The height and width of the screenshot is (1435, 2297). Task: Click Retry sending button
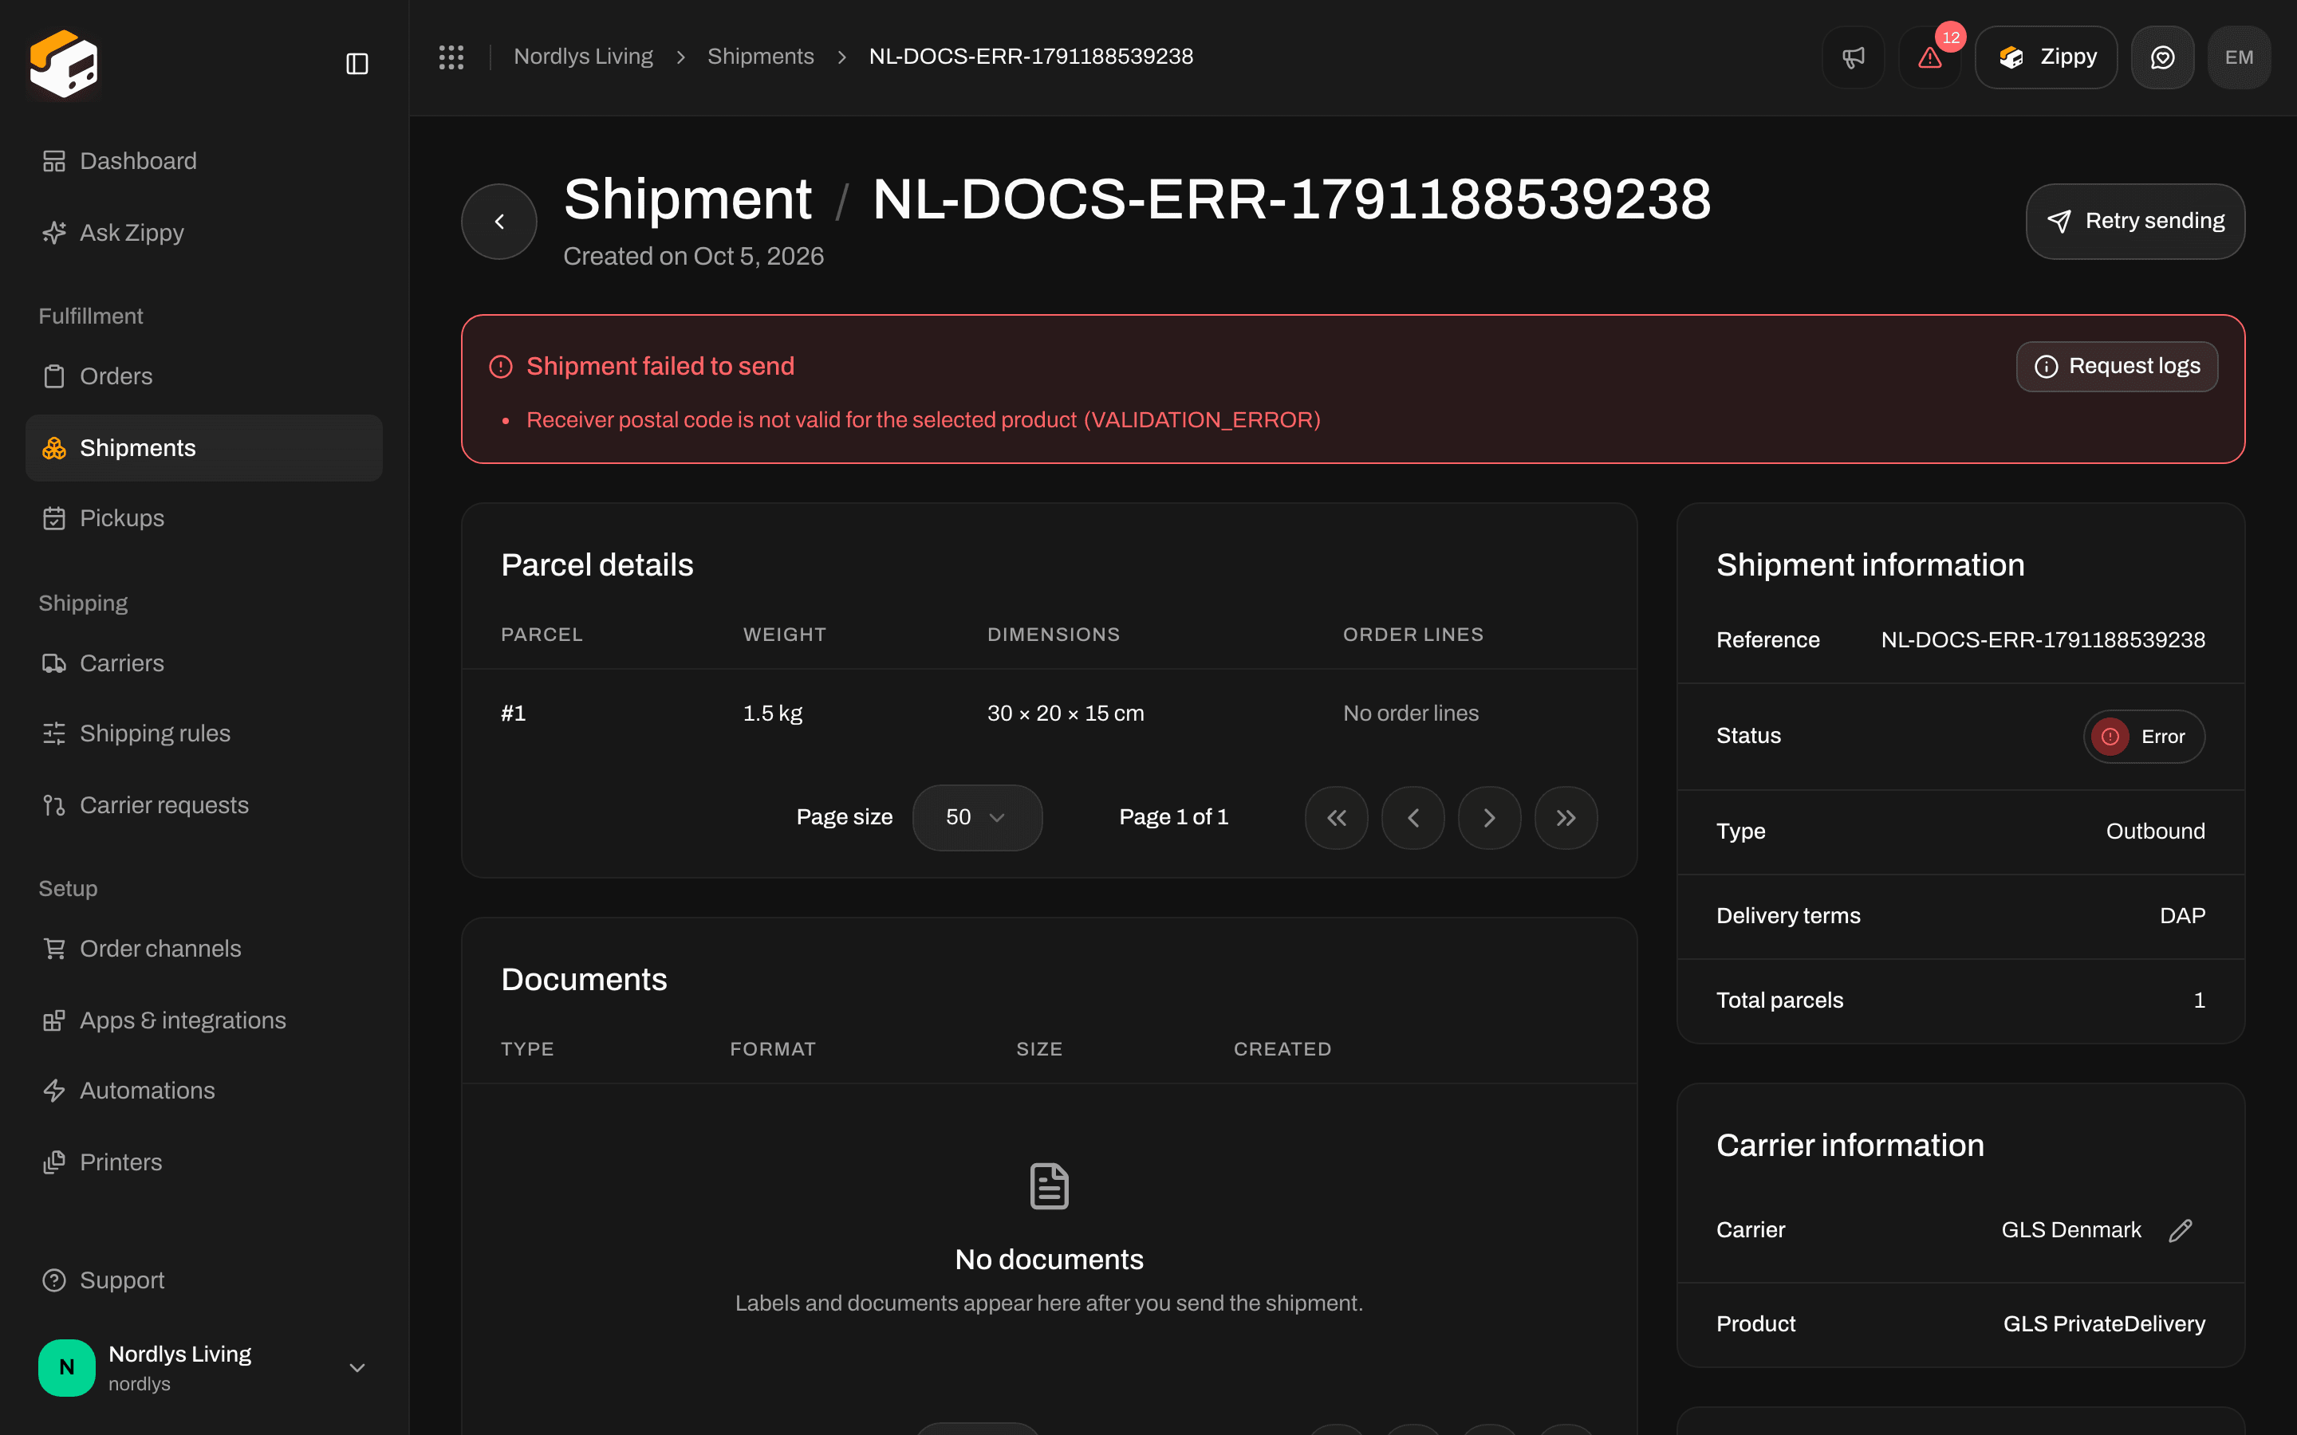coord(2134,221)
